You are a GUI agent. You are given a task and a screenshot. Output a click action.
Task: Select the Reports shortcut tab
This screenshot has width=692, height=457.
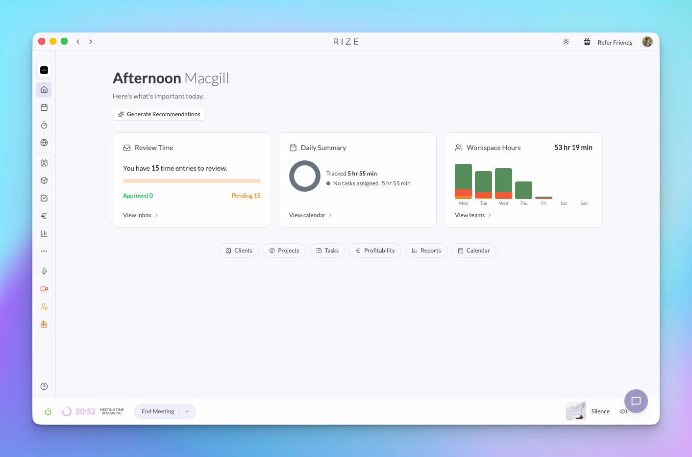click(426, 251)
